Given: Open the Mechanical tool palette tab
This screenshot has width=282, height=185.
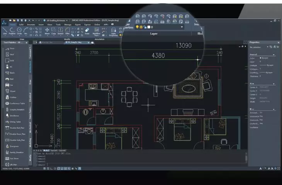Looking at the screenshot, I should (x=30, y=128).
